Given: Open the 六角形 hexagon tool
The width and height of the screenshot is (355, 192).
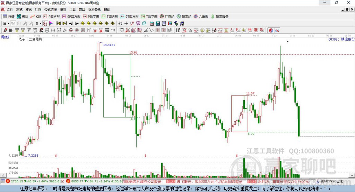Looking at the screenshot, I should click(201, 17).
